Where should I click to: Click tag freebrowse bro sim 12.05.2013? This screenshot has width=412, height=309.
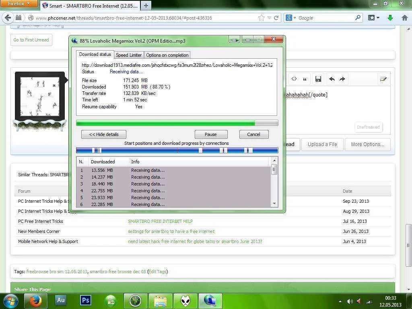[x=57, y=272]
